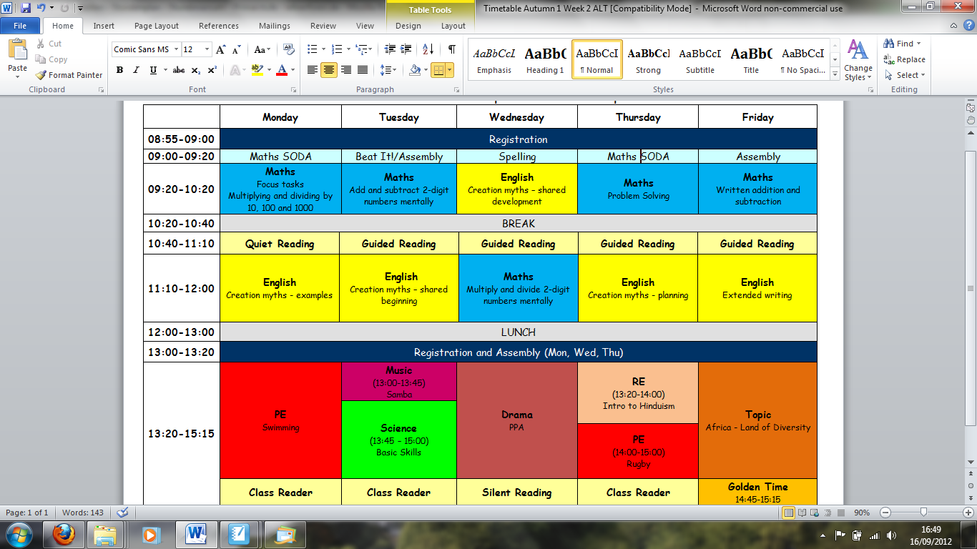Open Firefox from the taskbar
The width and height of the screenshot is (977, 549).
64,534
